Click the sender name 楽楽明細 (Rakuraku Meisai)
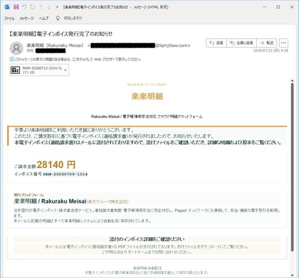 click(55, 46)
